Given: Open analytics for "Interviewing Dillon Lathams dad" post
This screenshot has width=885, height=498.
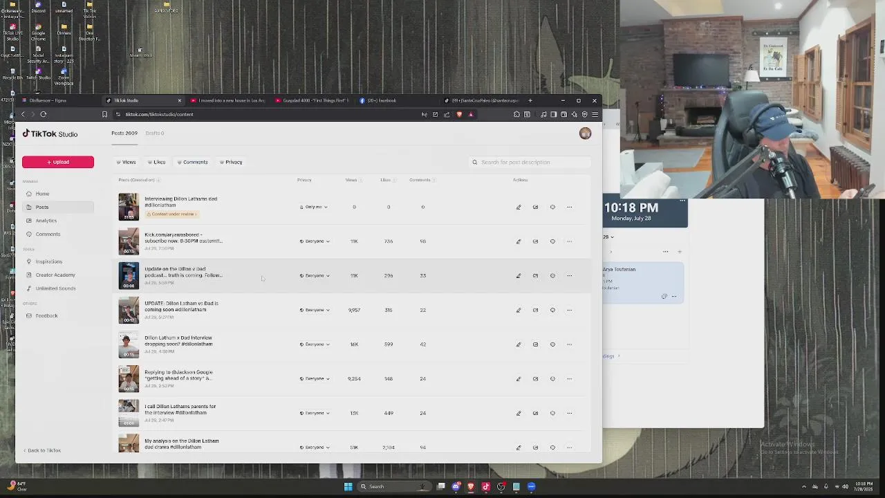Looking at the screenshot, I should (x=535, y=207).
